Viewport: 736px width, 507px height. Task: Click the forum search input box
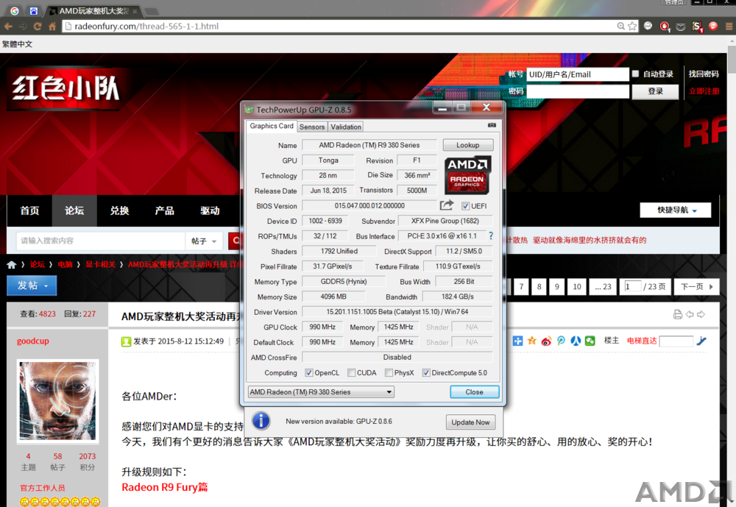click(x=101, y=241)
